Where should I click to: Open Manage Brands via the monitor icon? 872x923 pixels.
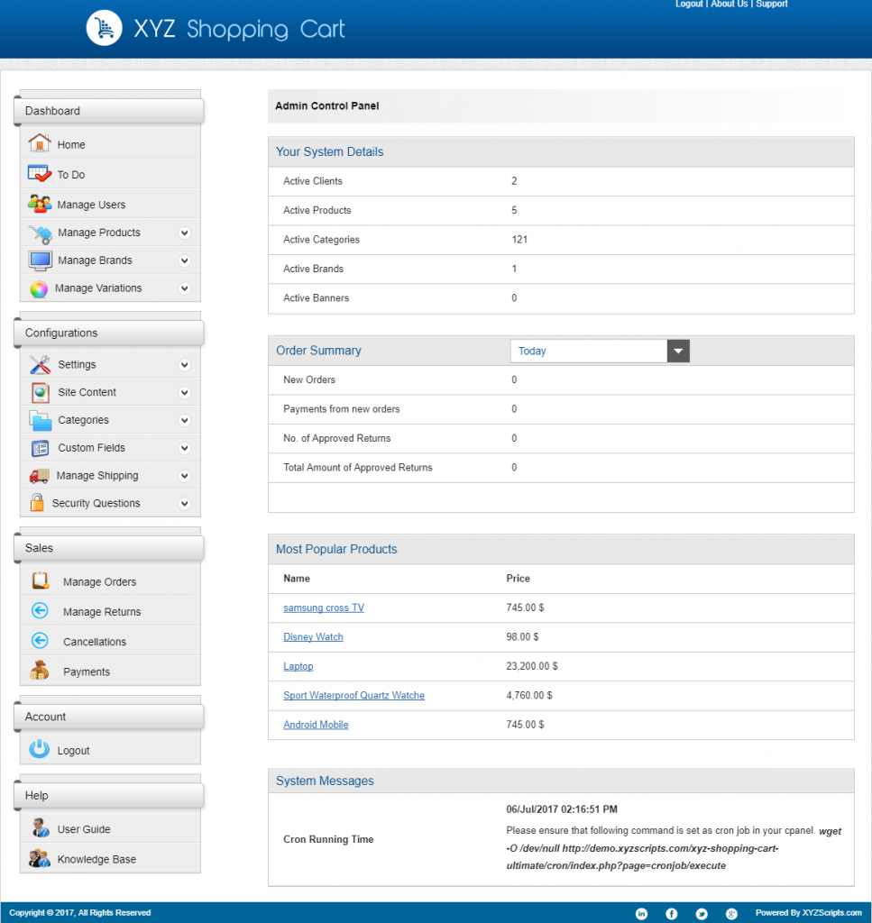tap(40, 260)
